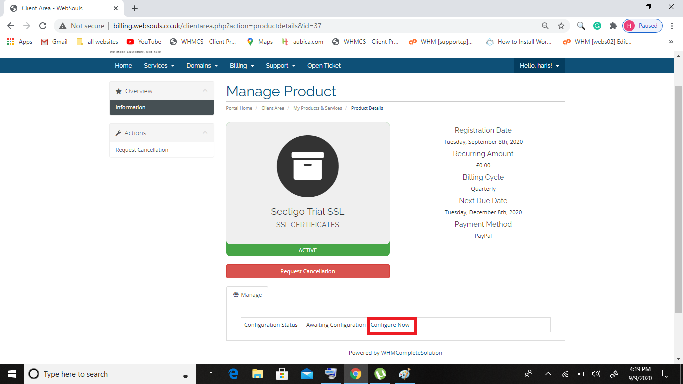Open the zoom magnifier icon in the address bar

pos(545,26)
